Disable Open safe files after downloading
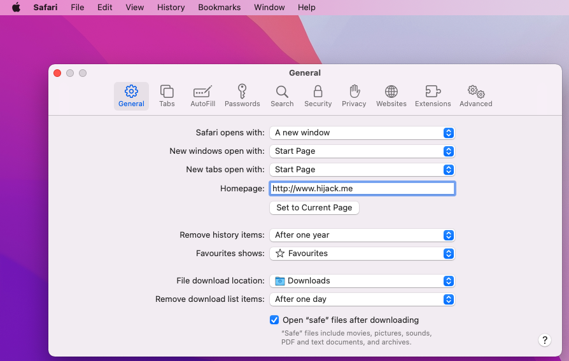This screenshot has width=569, height=361. click(274, 320)
